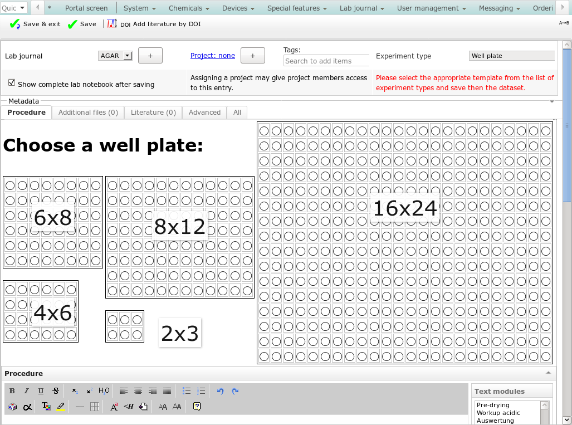The width and height of the screenshot is (572, 425).
Task: Click the strikethrough text icon
Action: (x=56, y=391)
